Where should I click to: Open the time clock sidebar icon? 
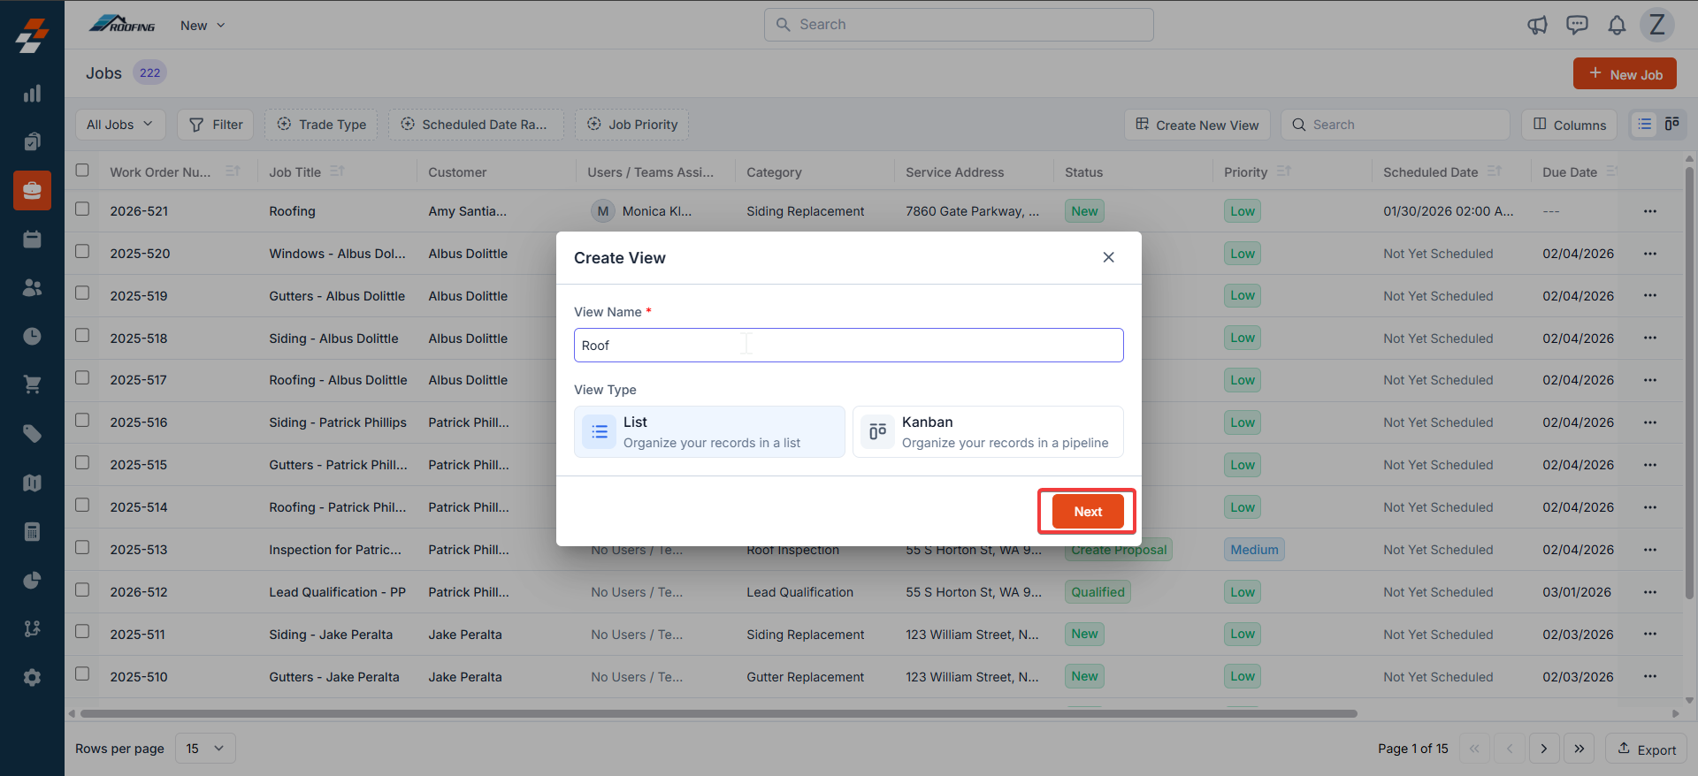32,336
